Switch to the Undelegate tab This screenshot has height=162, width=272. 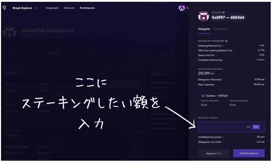221,29
